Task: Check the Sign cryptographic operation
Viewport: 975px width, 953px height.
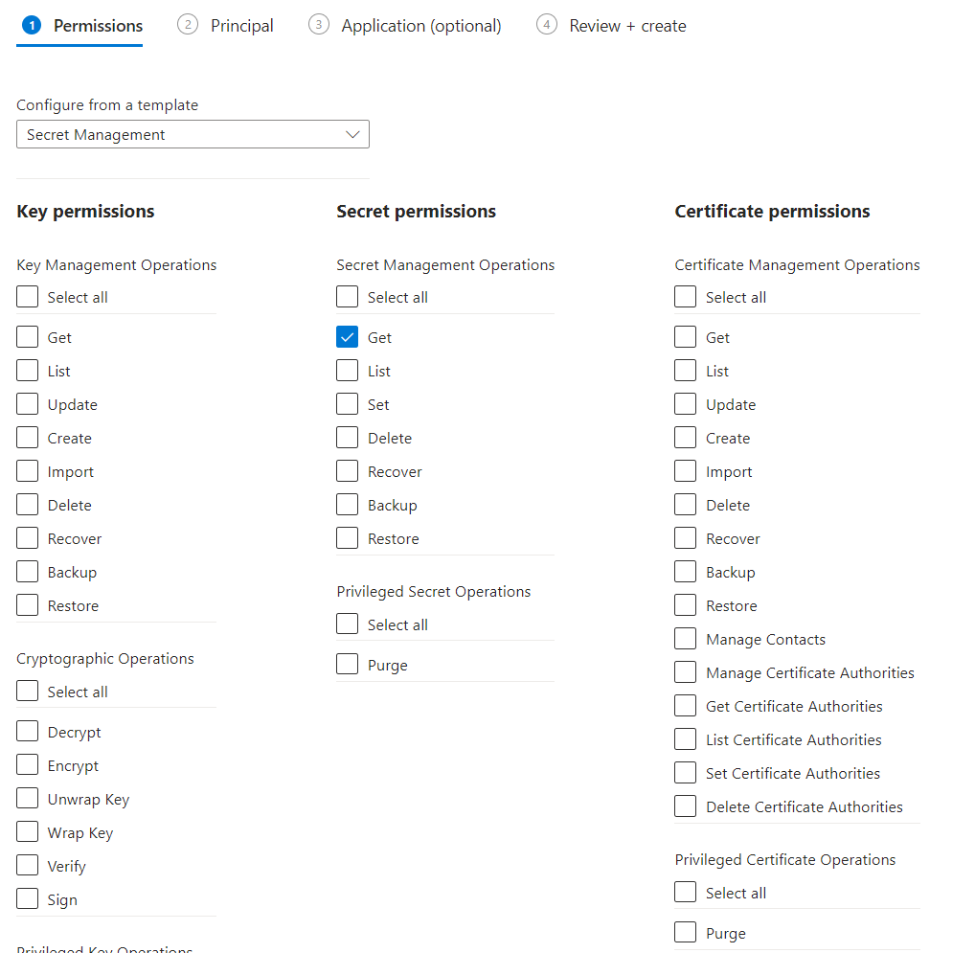Action: pyautogui.click(x=28, y=899)
